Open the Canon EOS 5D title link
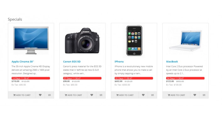223x119 pixels. tap(72, 62)
